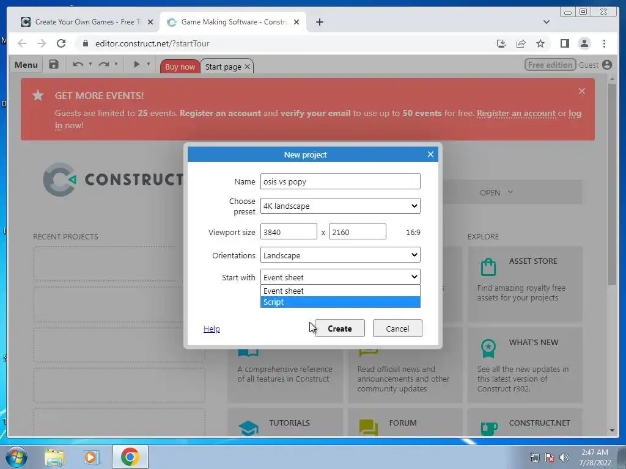Save project with floppy disk icon
The image size is (626, 469).
(x=54, y=65)
